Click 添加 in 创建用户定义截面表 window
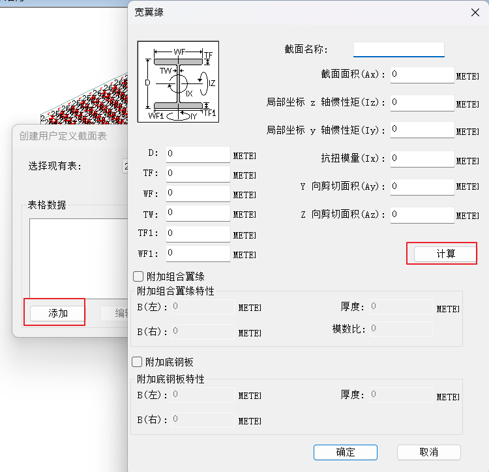This screenshot has height=472, width=489. (57, 313)
